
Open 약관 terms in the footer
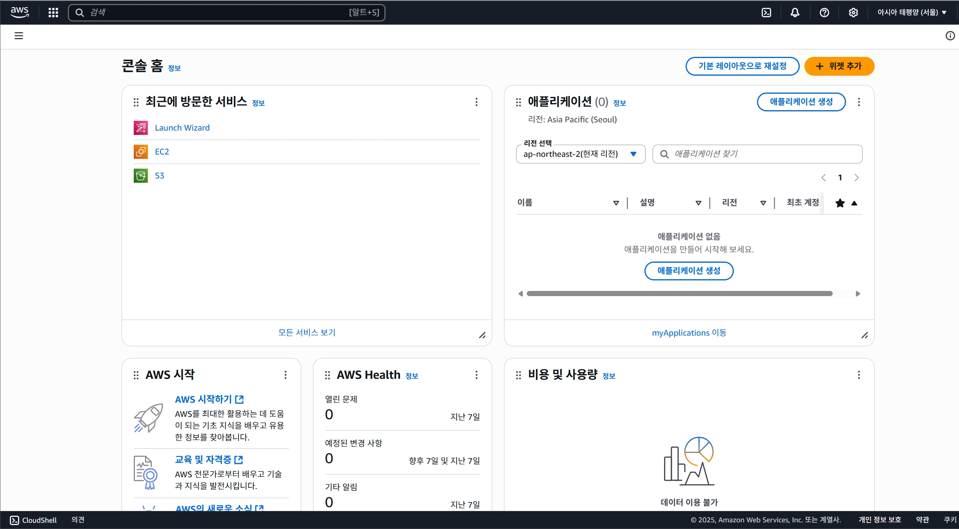click(922, 520)
